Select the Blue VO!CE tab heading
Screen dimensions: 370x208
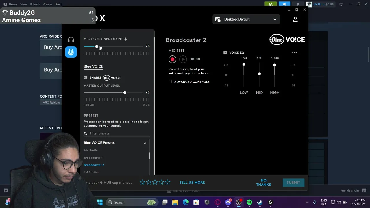(93, 66)
